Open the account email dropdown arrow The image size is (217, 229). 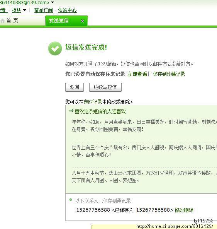(x=53, y=2)
